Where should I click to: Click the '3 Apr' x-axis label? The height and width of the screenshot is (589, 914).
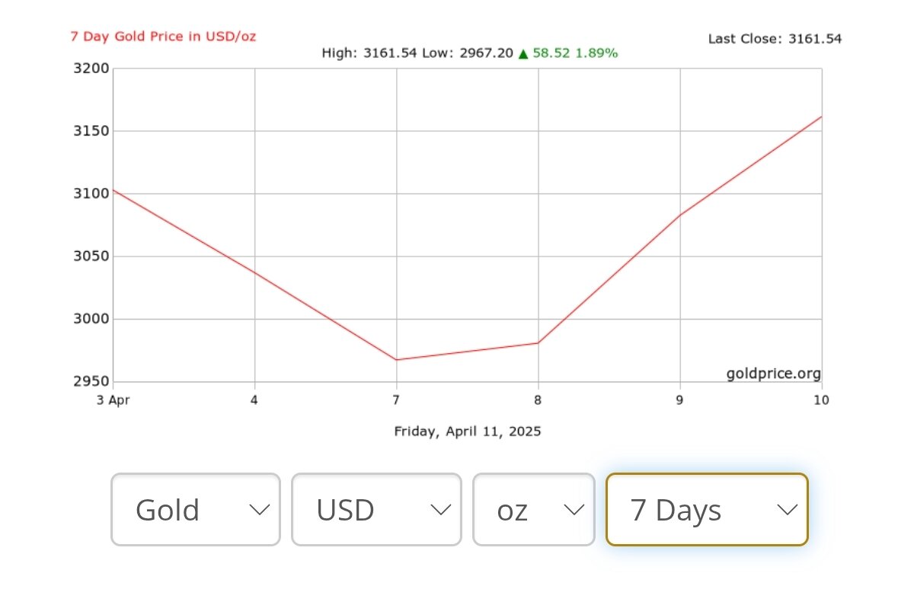click(112, 400)
